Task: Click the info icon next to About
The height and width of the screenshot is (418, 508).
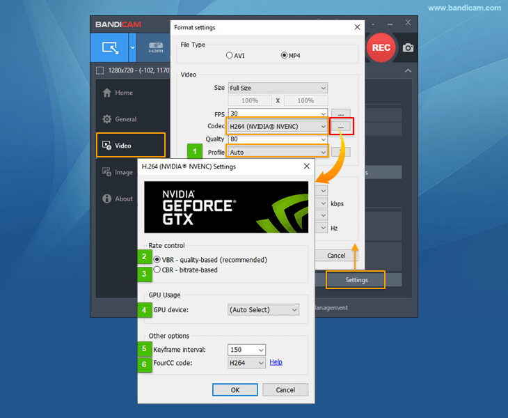Action: point(106,199)
